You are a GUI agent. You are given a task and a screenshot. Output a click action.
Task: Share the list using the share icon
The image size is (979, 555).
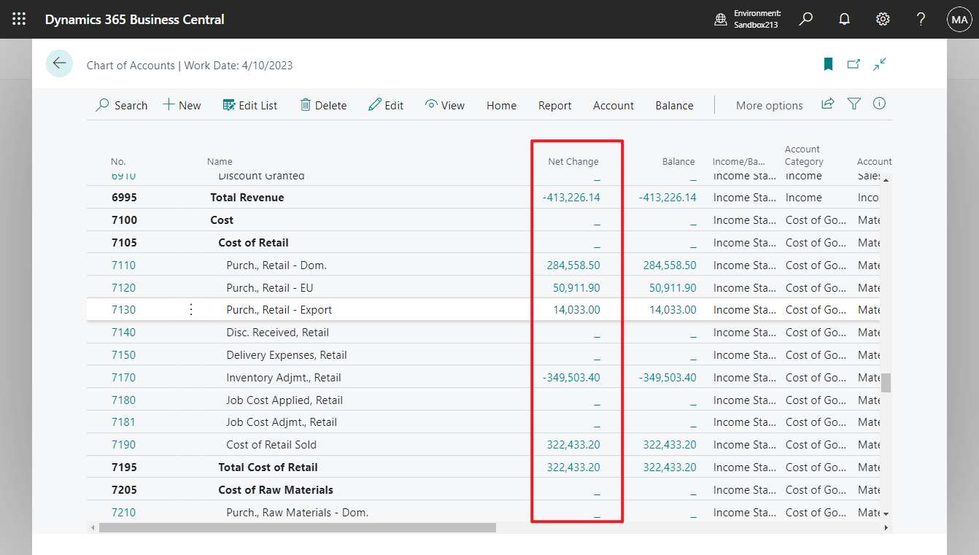(827, 104)
